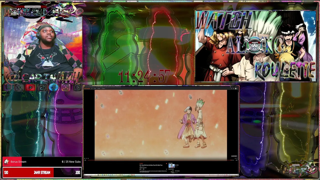Click the '6 / 25 New Subs' counter
Viewport: 320px width, 180px height.
tap(71, 162)
